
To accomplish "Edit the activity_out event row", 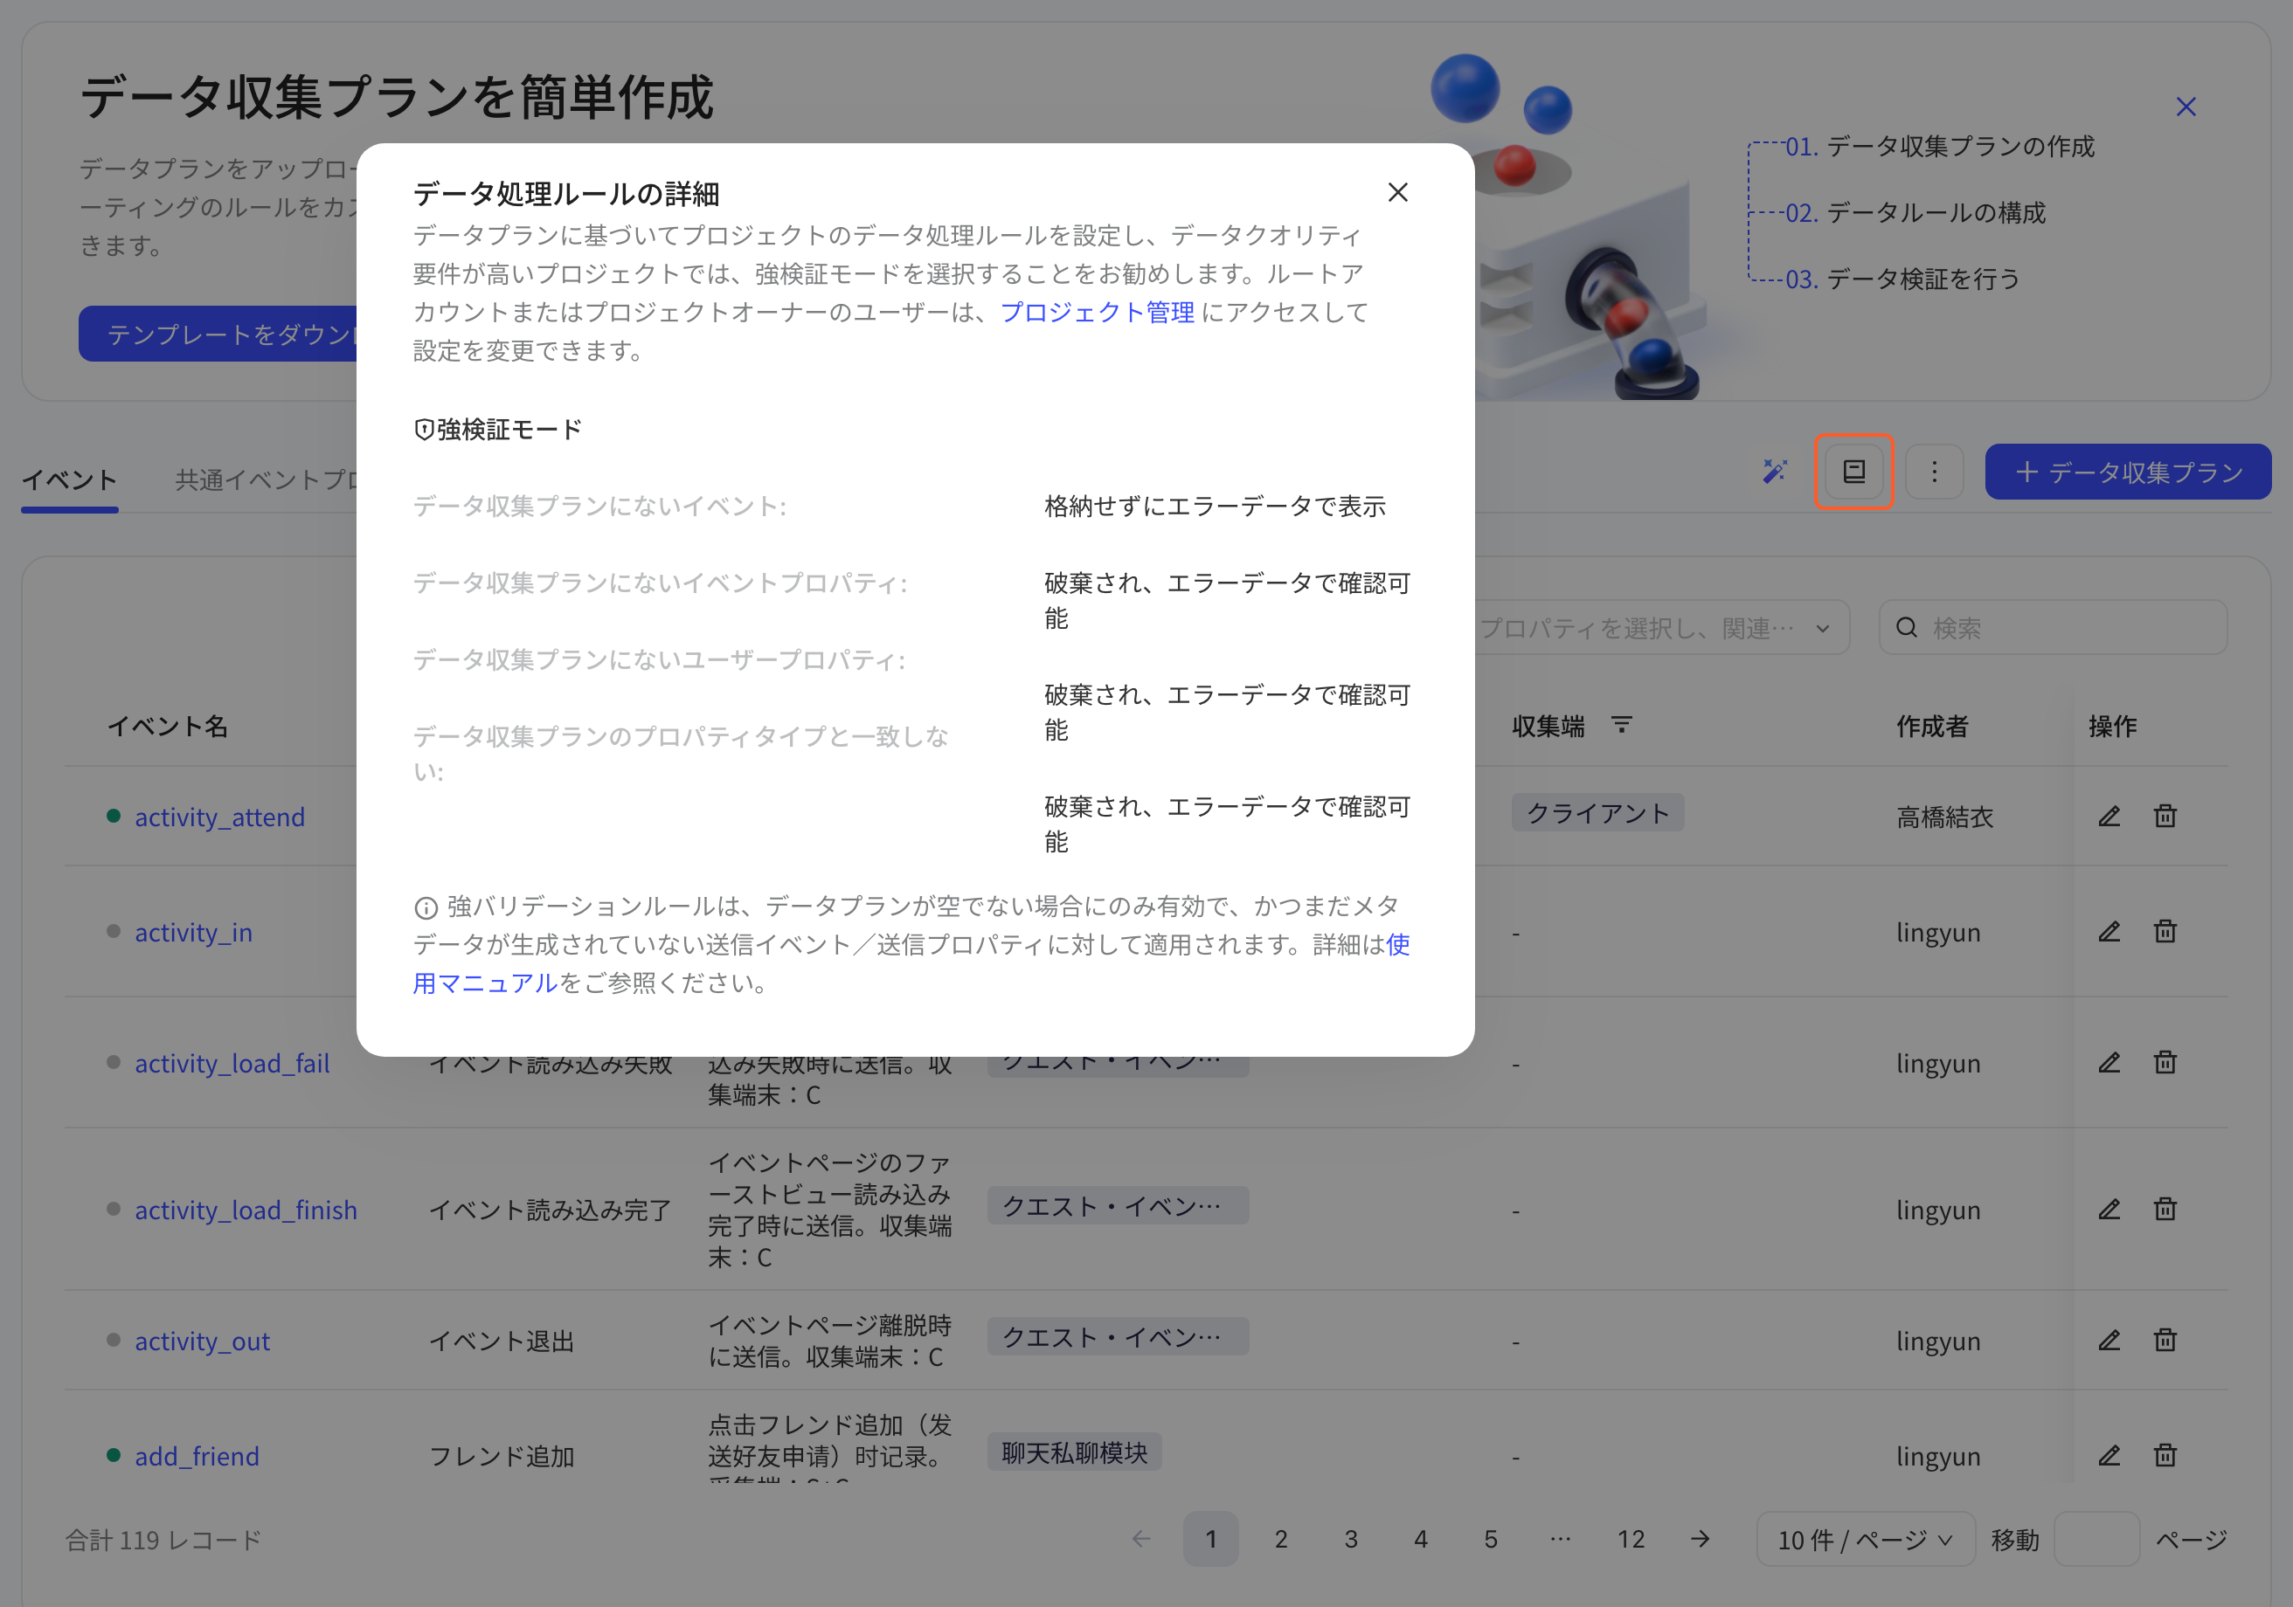I will (2109, 1340).
